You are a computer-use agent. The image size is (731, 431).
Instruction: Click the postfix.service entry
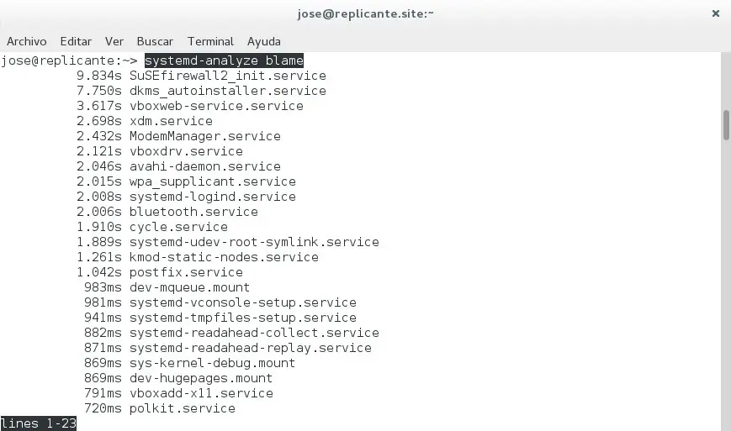[x=186, y=272]
